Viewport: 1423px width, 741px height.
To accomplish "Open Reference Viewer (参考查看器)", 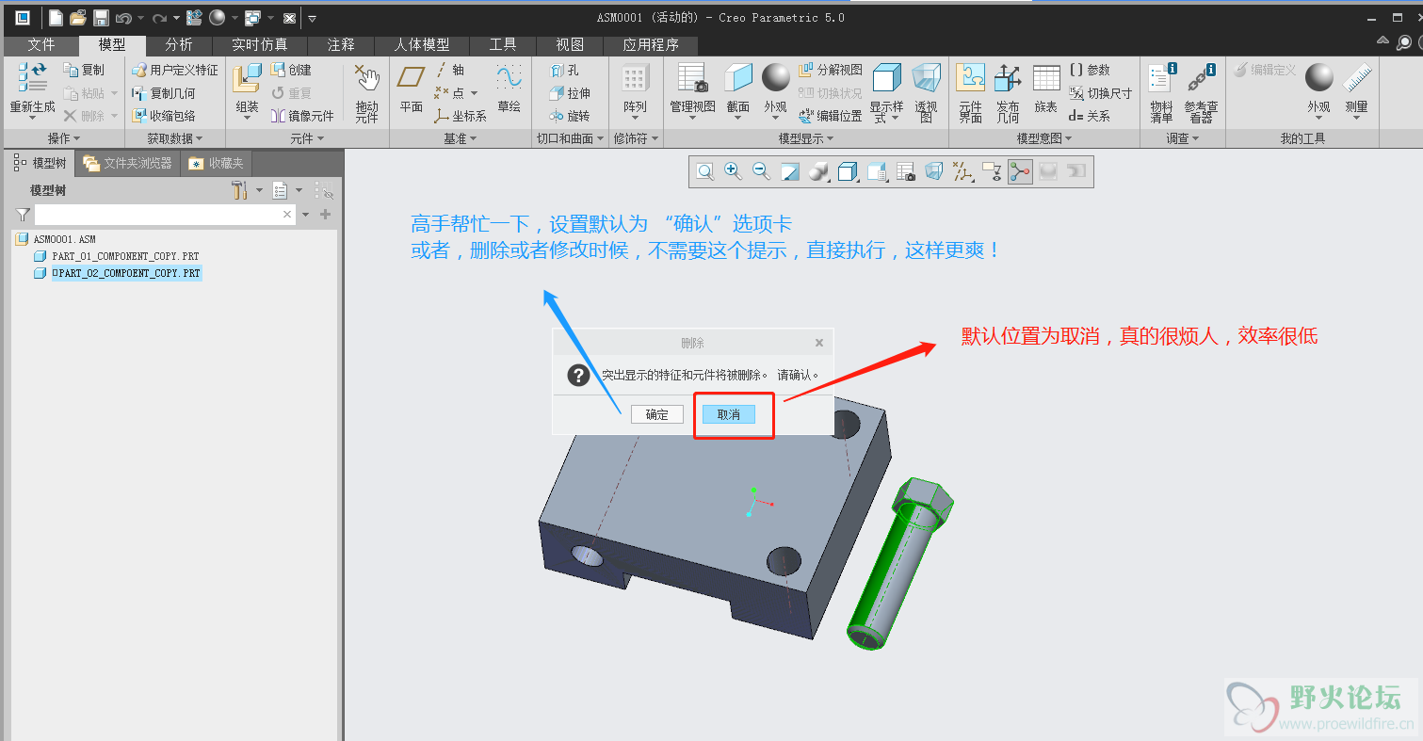I will coord(1202,92).
